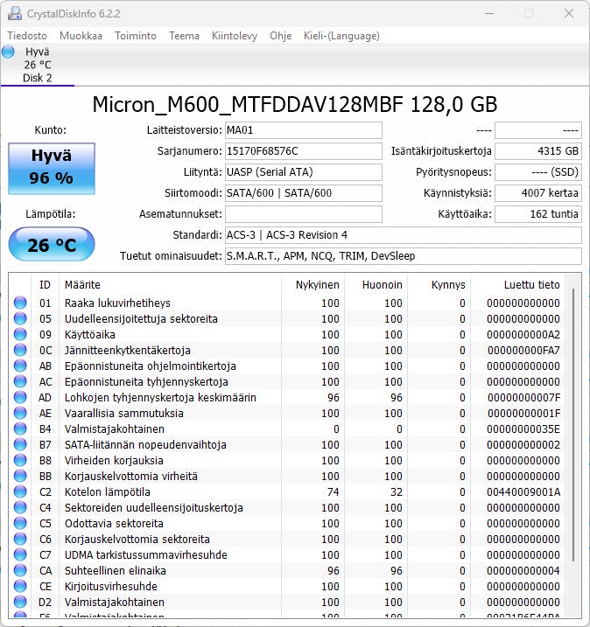Screen dimensions: 590x627
Task: Select the row Vaarallisia sammutuksia
Action: (287, 413)
